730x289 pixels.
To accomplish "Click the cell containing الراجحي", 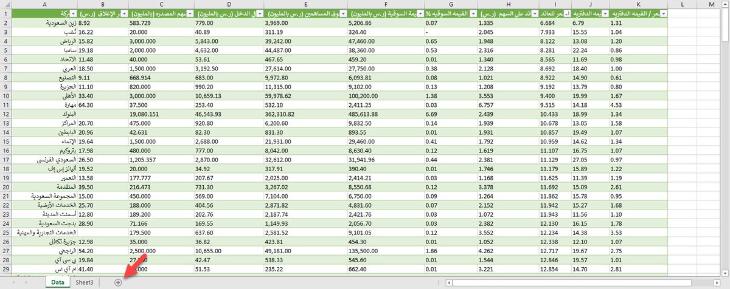I will [x=46, y=250].
